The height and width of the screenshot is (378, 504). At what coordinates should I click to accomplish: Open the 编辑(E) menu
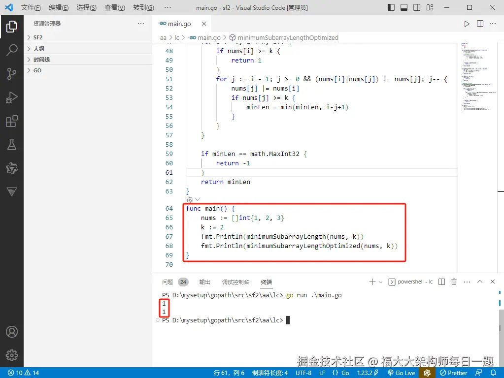pos(59,7)
